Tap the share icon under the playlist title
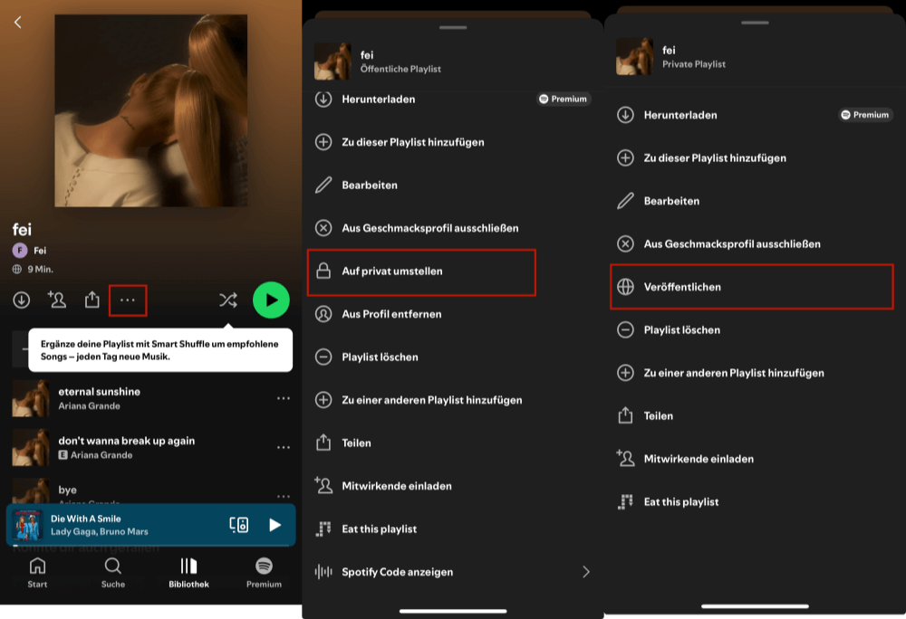This screenshot has width=906, height=619. point(92,300)
